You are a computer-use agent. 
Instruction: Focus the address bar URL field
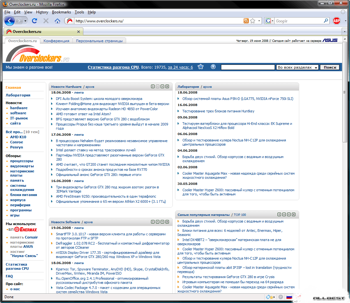158,21
